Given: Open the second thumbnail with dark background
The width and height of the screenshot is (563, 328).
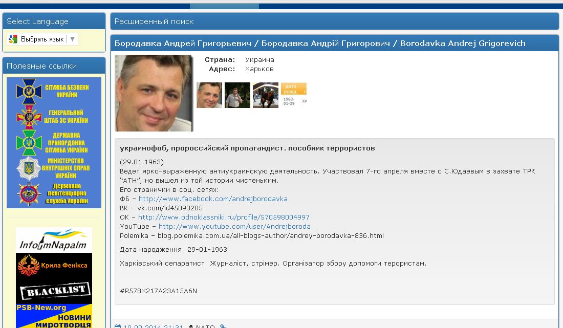Looking at the screenshot, I should pos(237,95).
